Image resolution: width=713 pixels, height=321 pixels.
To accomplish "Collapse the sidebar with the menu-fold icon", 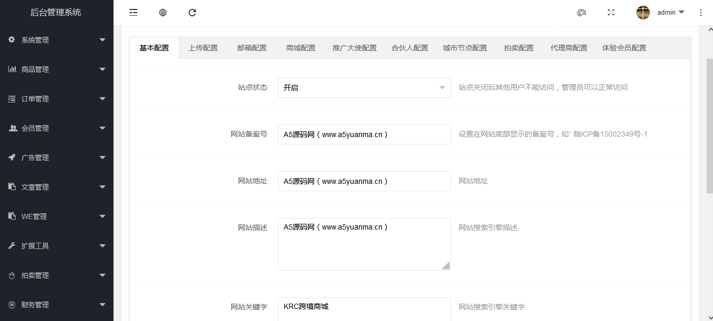I will [133, 13].
